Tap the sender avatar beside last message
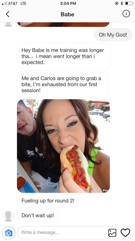135x241 pixels. (8, 216)
